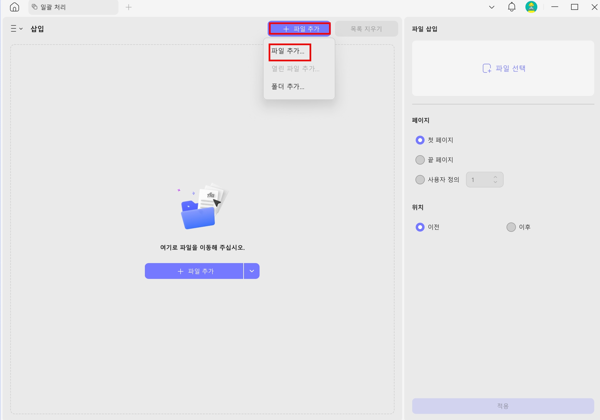Image resolution: width=600 pixels, height=420 pixels.
Task: Increase page number with up stepper arrow
Action: pos(495,177)
